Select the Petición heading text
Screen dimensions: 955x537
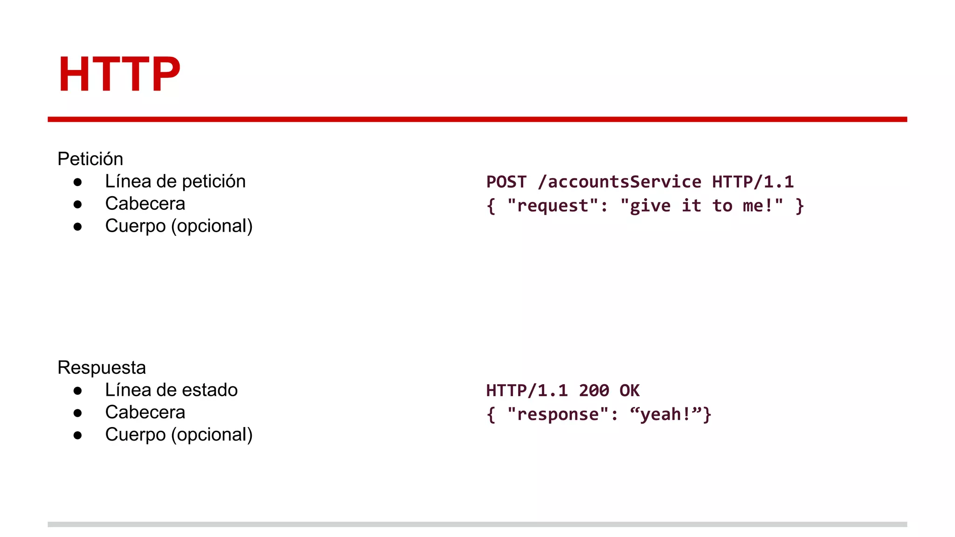click(90, 159)
